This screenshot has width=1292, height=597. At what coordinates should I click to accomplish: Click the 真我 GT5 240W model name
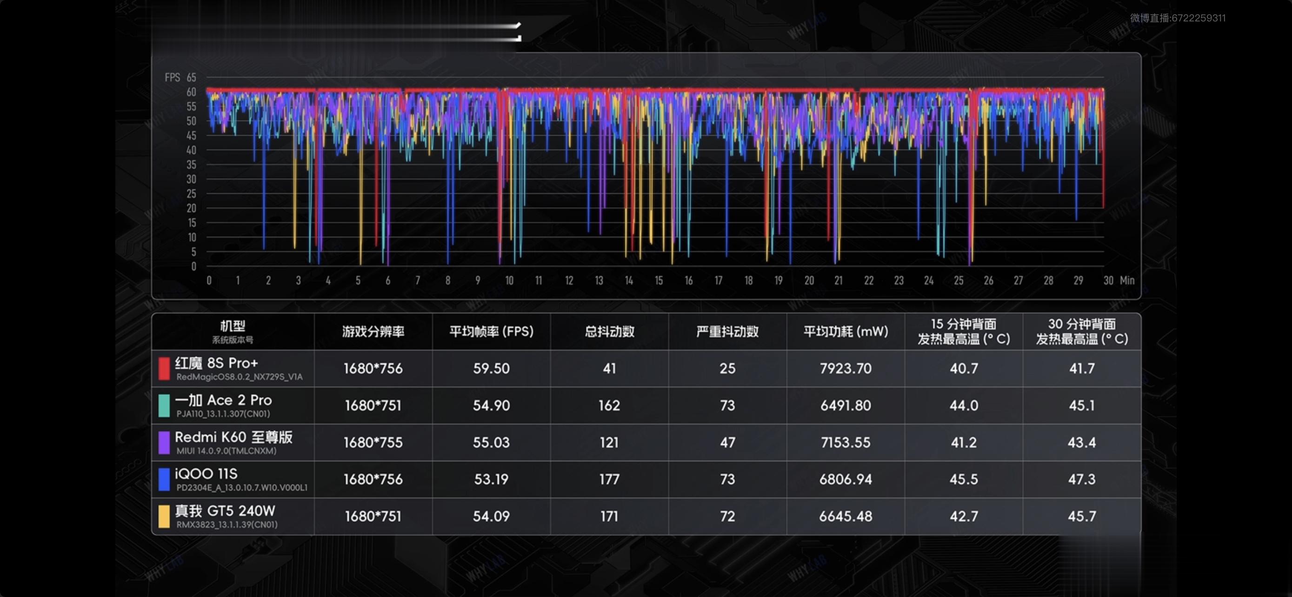coord(225,511)
